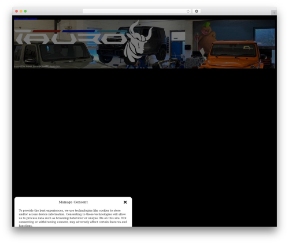289x244 pixels.
Task: Click the blue stripe above TAURO logo
Action: point(79,31)
